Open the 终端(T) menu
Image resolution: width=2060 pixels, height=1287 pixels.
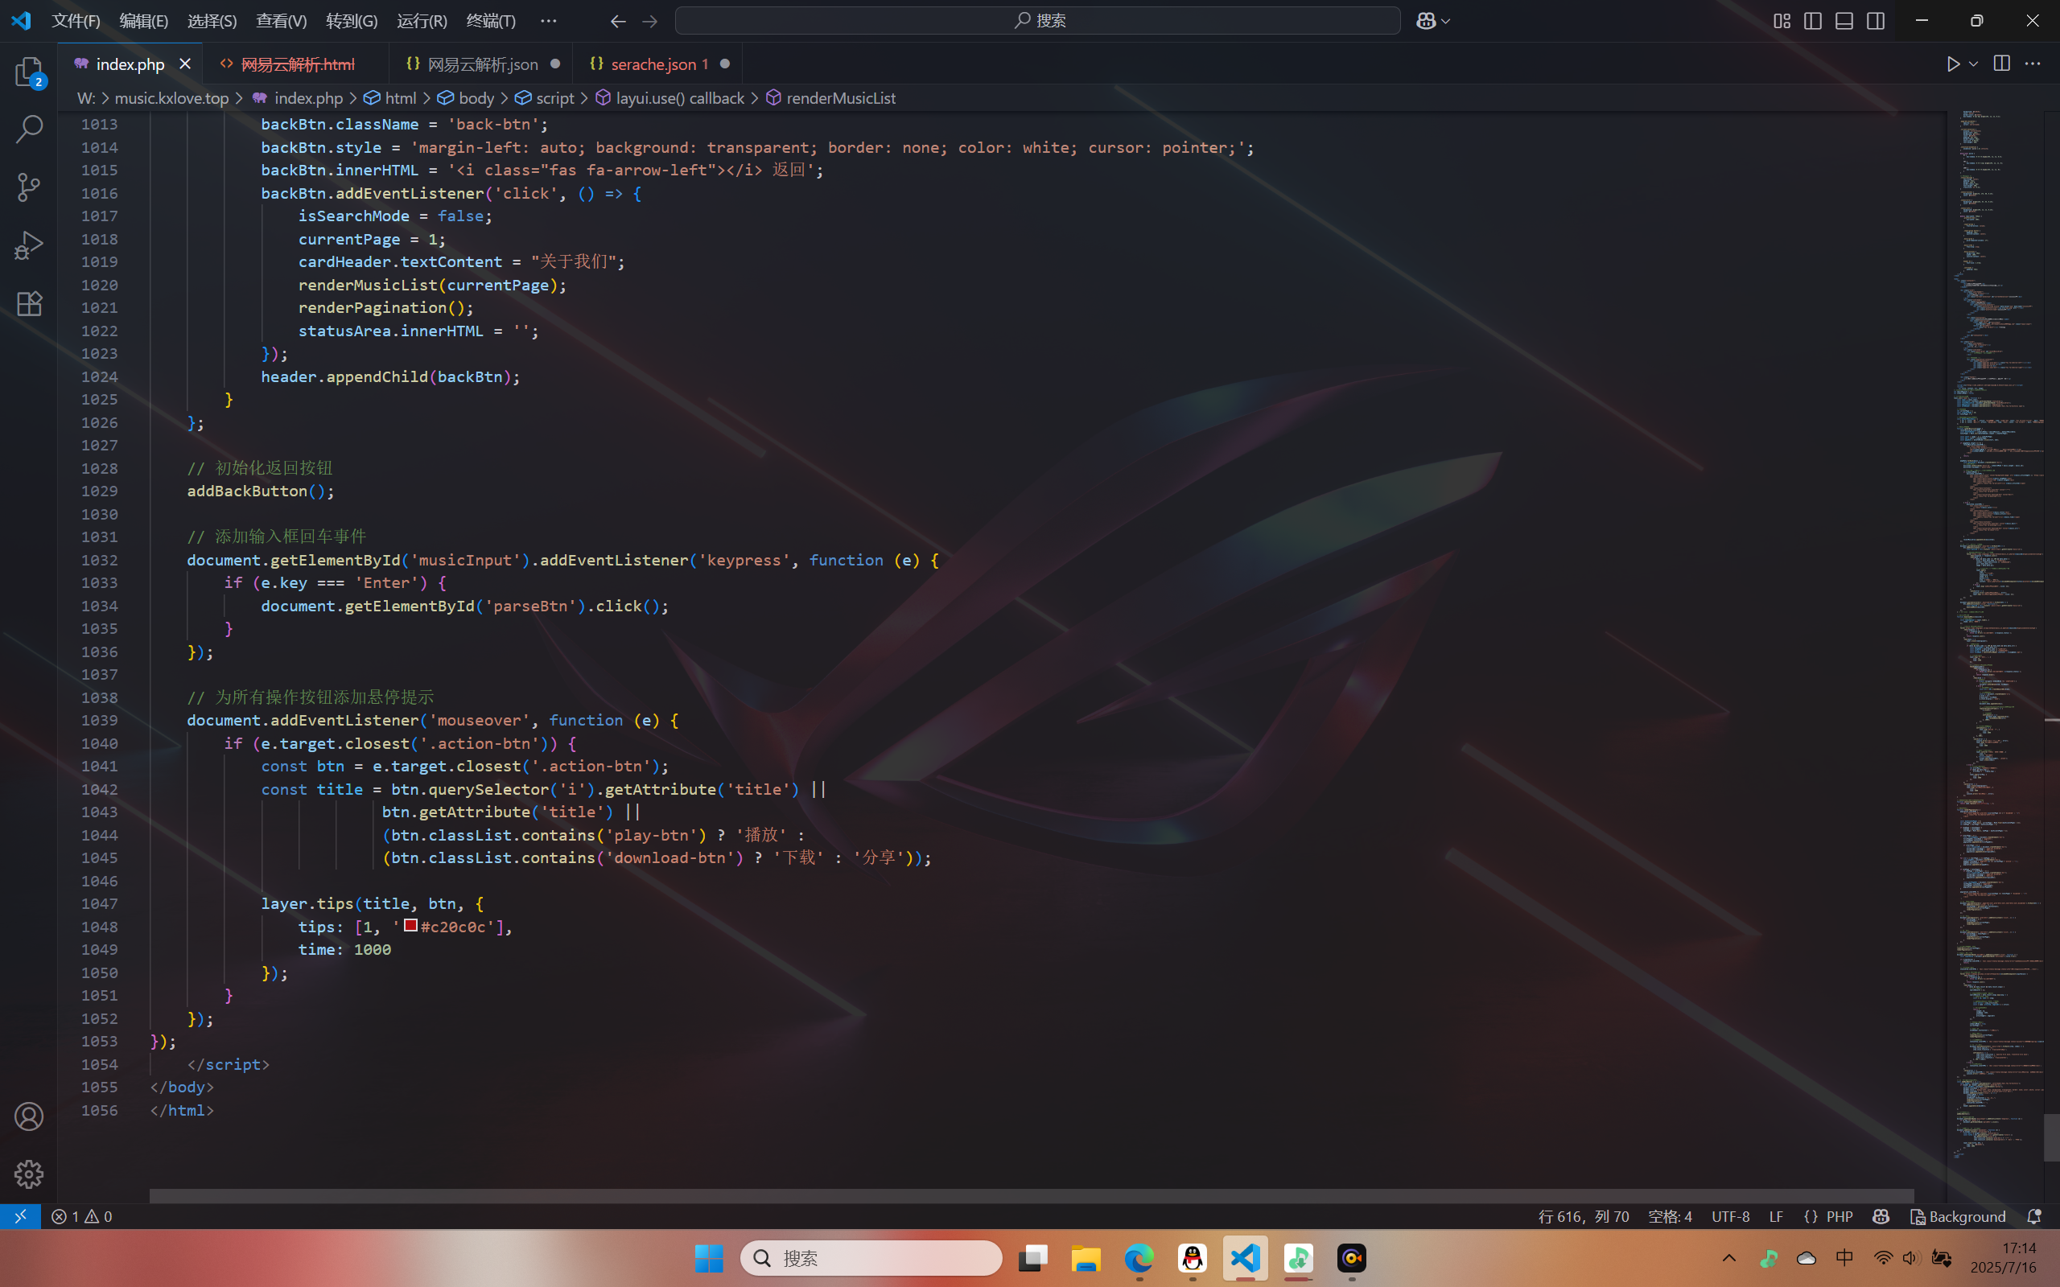[490, 20]
